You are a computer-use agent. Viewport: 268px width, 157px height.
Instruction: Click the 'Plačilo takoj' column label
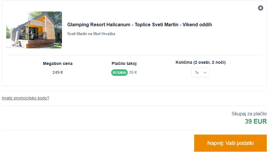point(124,63)
